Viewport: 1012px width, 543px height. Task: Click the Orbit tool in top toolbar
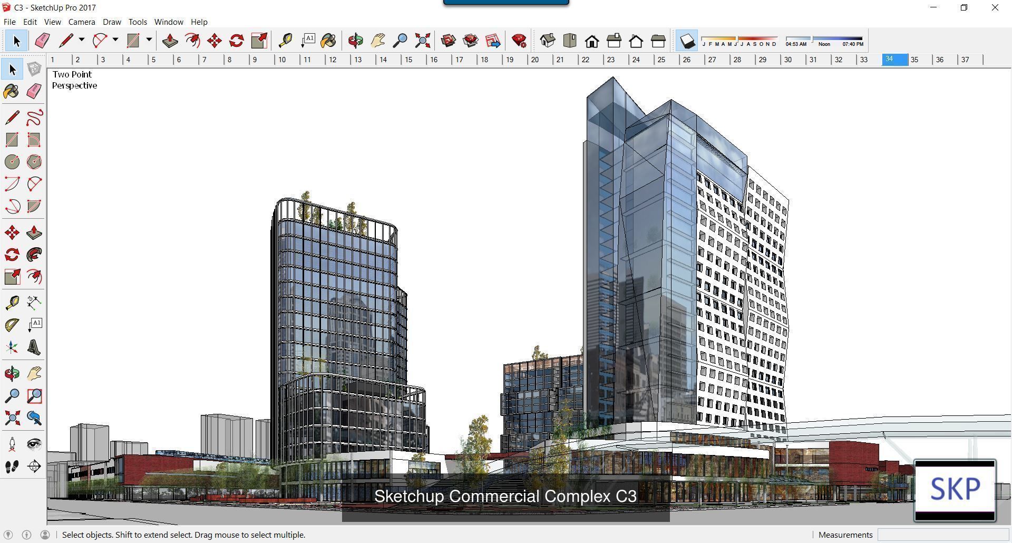(x=356, y=41)
